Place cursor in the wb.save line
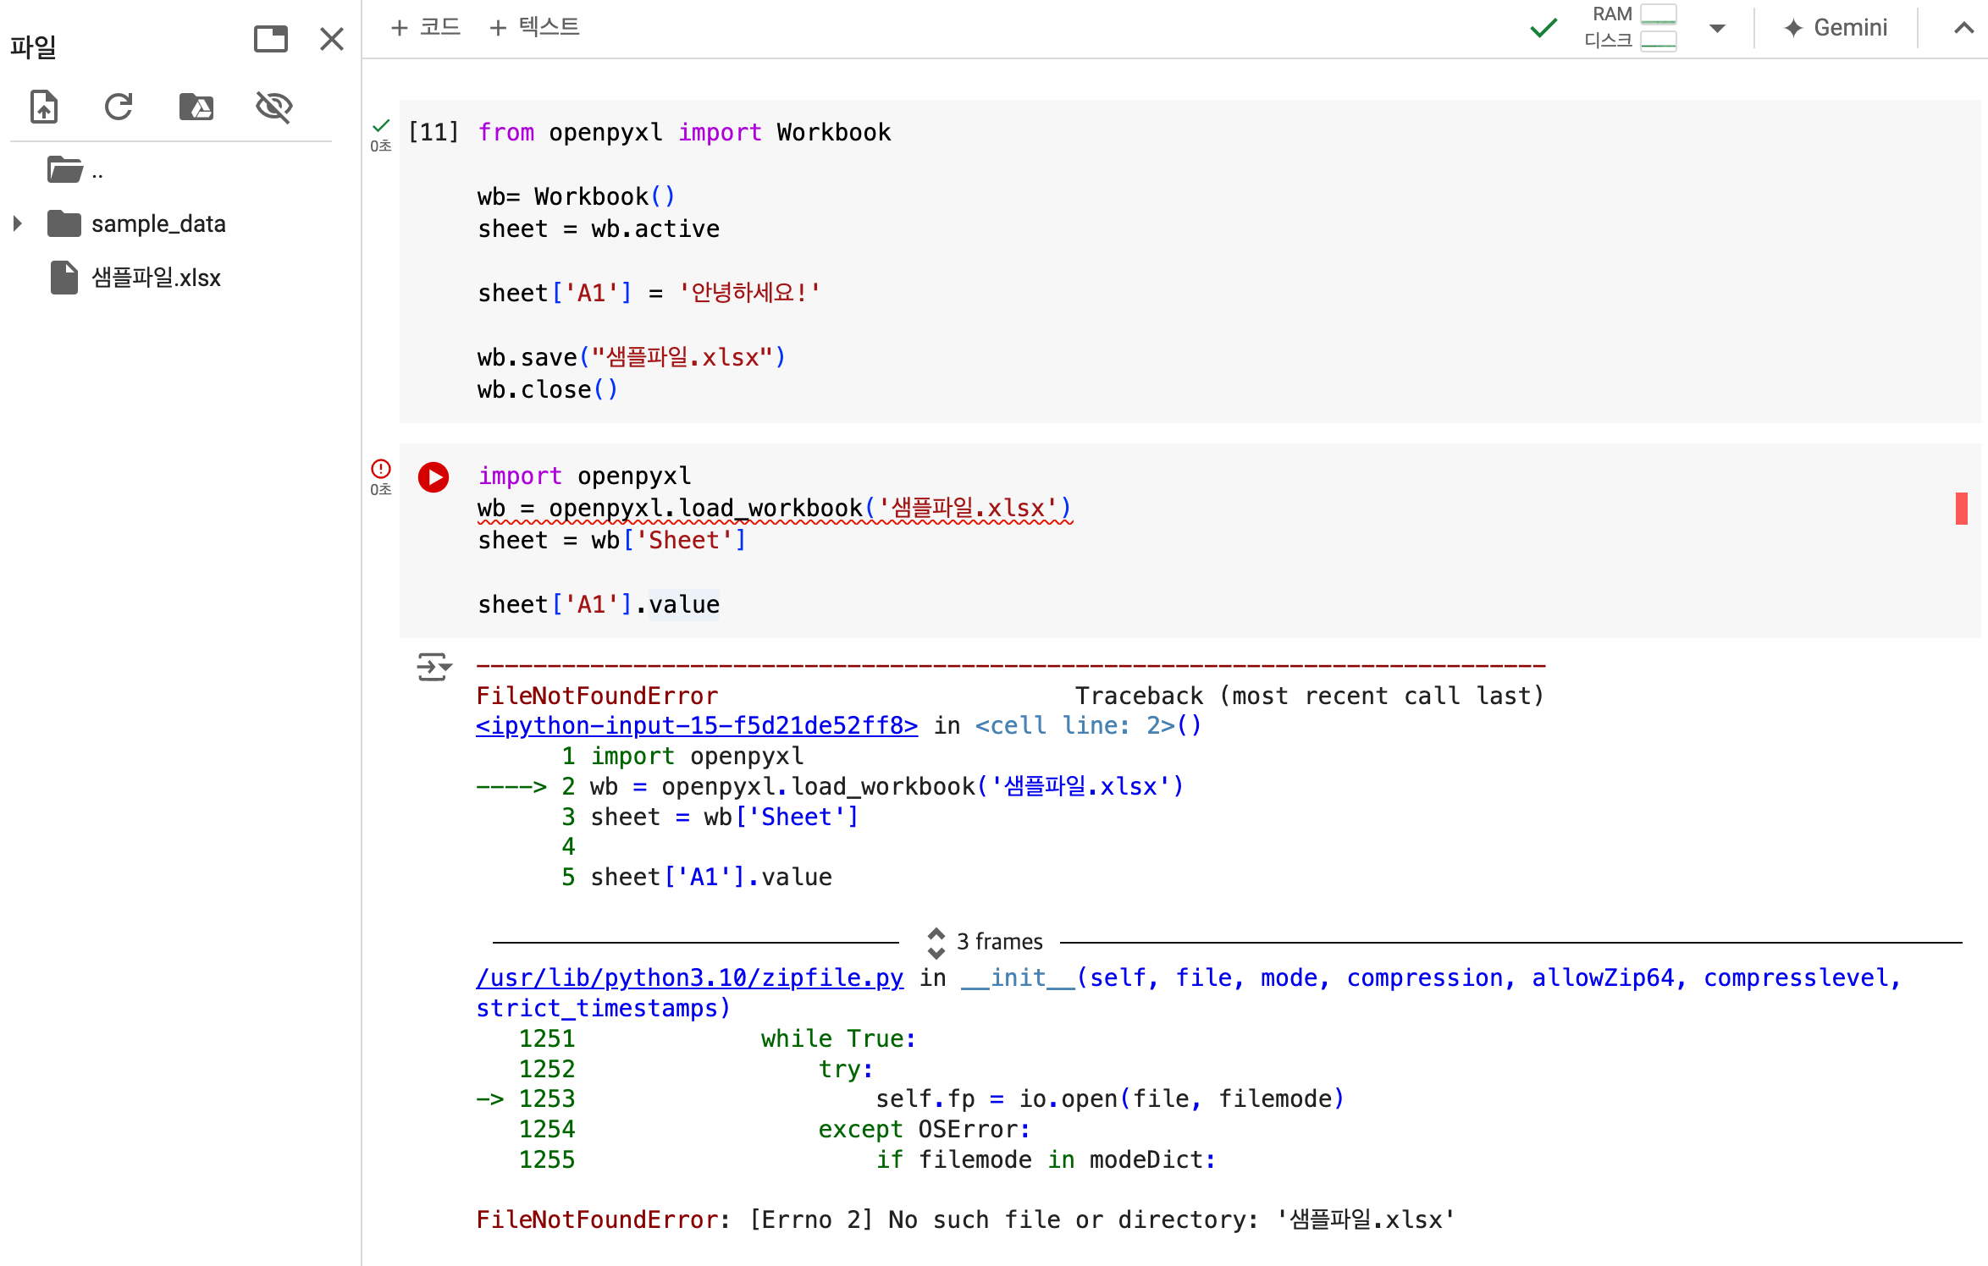Viewport: 1988px width, 1266px height. (x=631, y=358)
